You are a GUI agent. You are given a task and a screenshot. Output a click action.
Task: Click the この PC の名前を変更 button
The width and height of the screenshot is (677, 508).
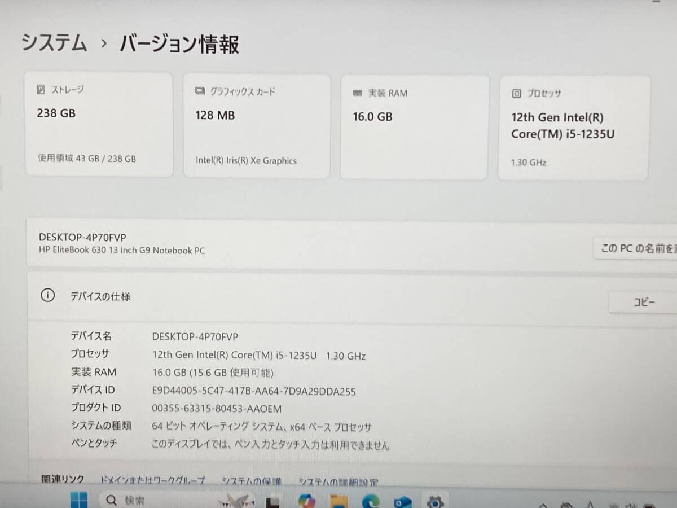635,248
